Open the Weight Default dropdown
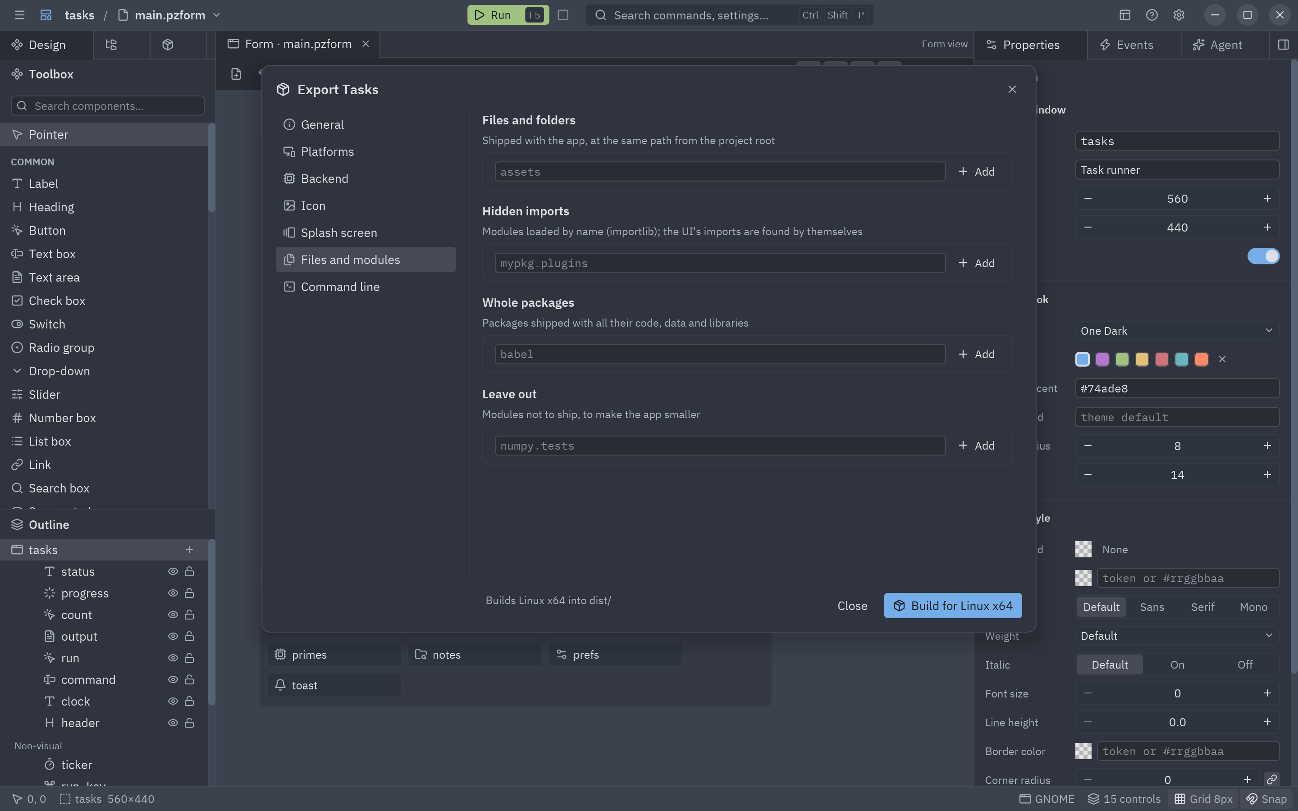 [1177, 636]
